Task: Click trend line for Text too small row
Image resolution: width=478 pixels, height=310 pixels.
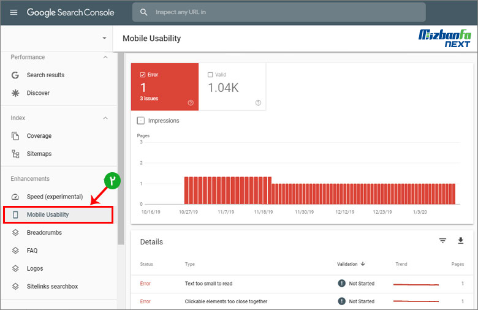Action: (416, 284)
